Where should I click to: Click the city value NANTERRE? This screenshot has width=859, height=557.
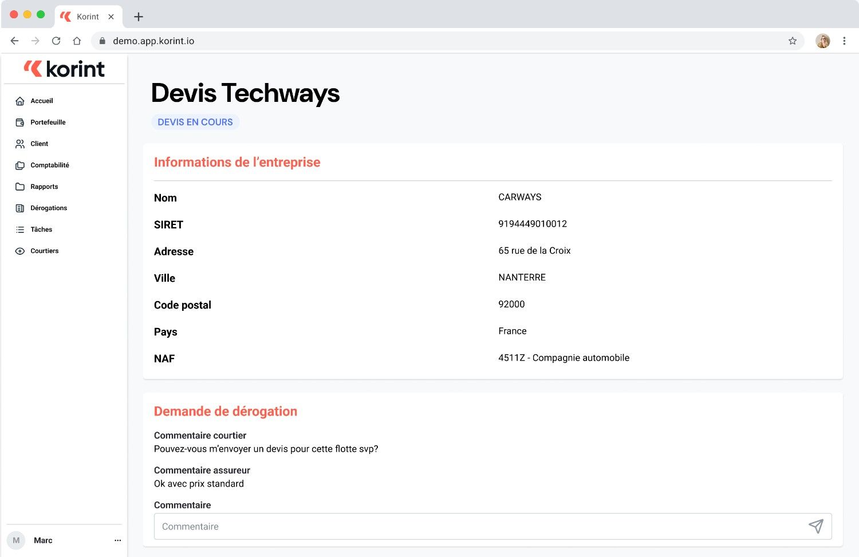[x=522, y=278]
